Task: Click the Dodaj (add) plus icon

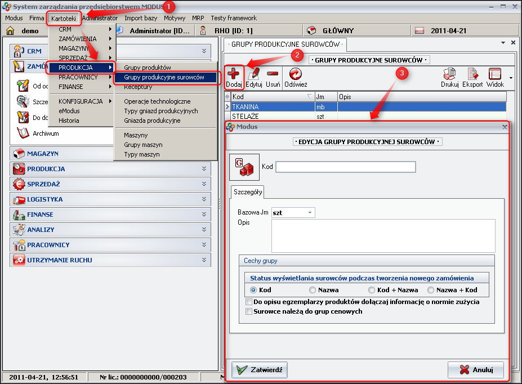Action: [234, 74]
